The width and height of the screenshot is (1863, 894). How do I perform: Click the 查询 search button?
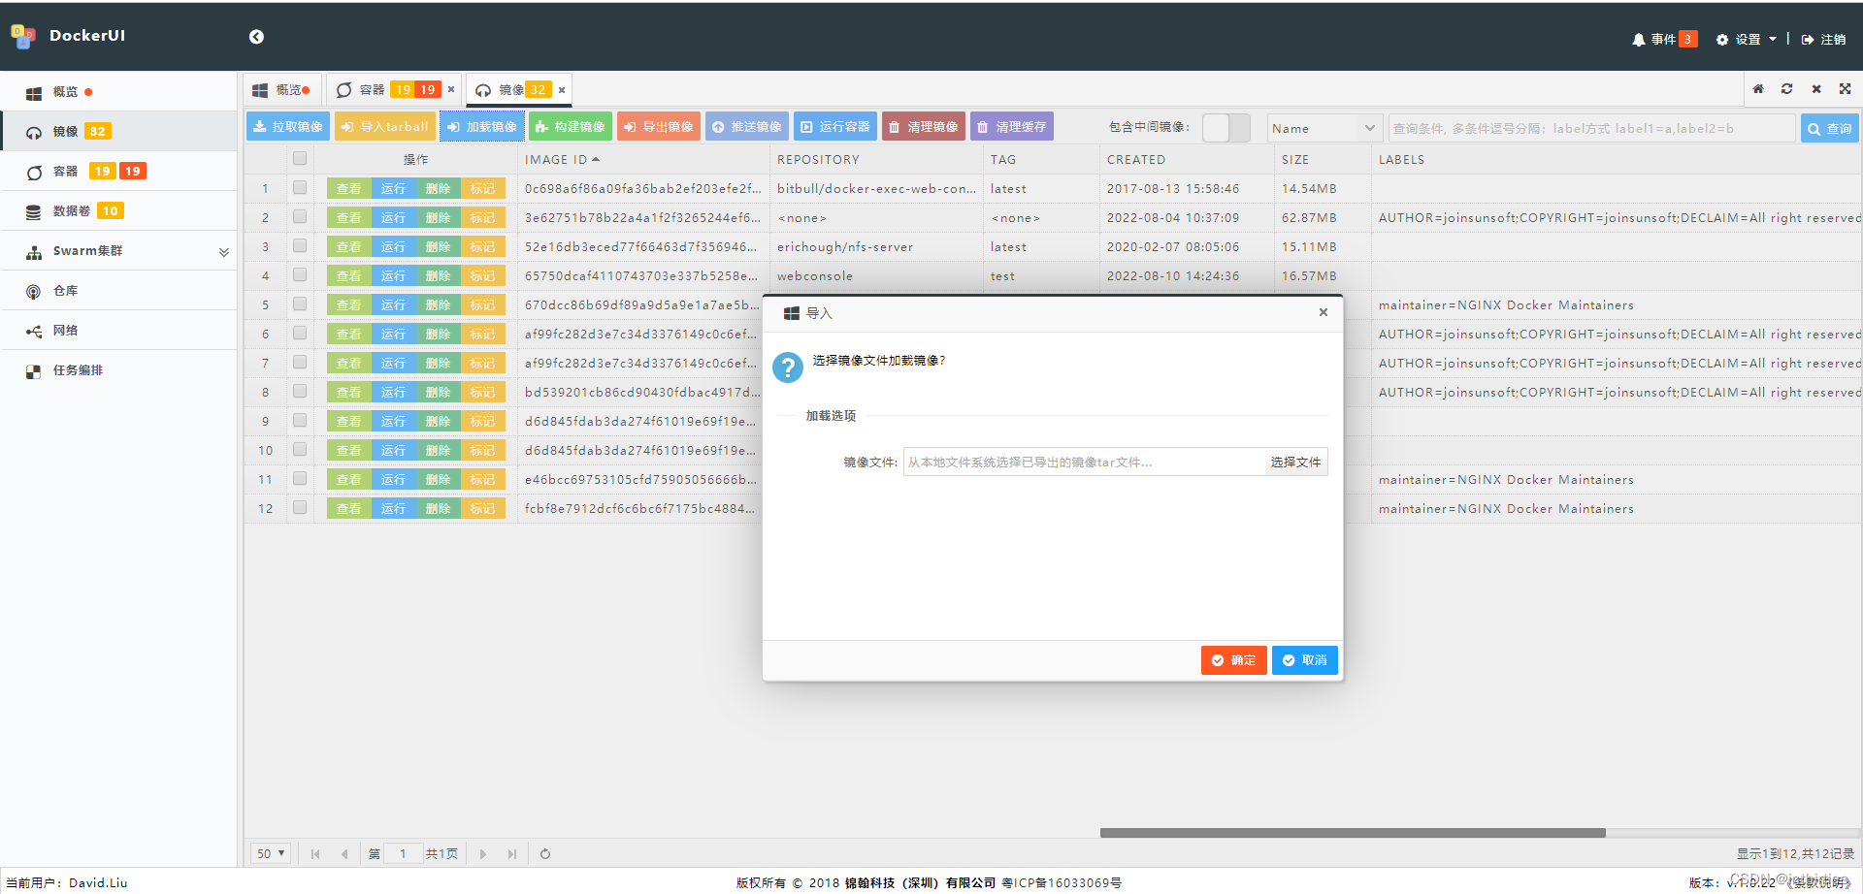tap(1830, 128)
